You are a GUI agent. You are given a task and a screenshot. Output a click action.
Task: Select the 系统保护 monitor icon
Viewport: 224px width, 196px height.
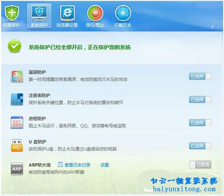pos(39,13)
